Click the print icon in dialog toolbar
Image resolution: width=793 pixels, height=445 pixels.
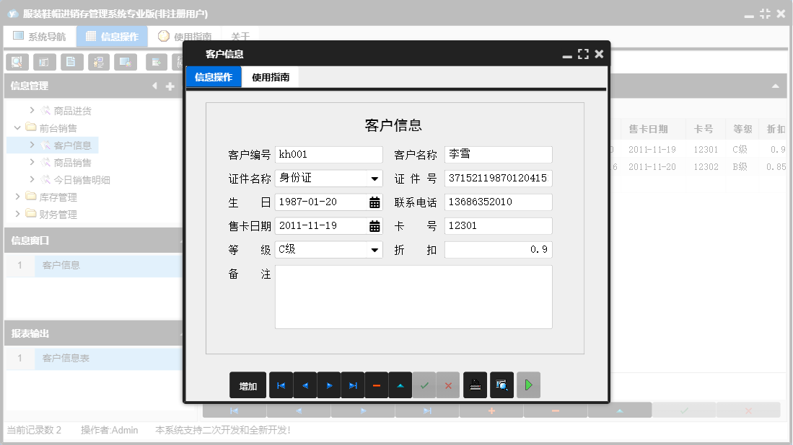475,385
